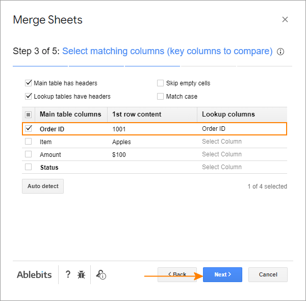Open the step info icon next to heading
306x301 pixels.
pyautogui.click(x=280, y=52)
